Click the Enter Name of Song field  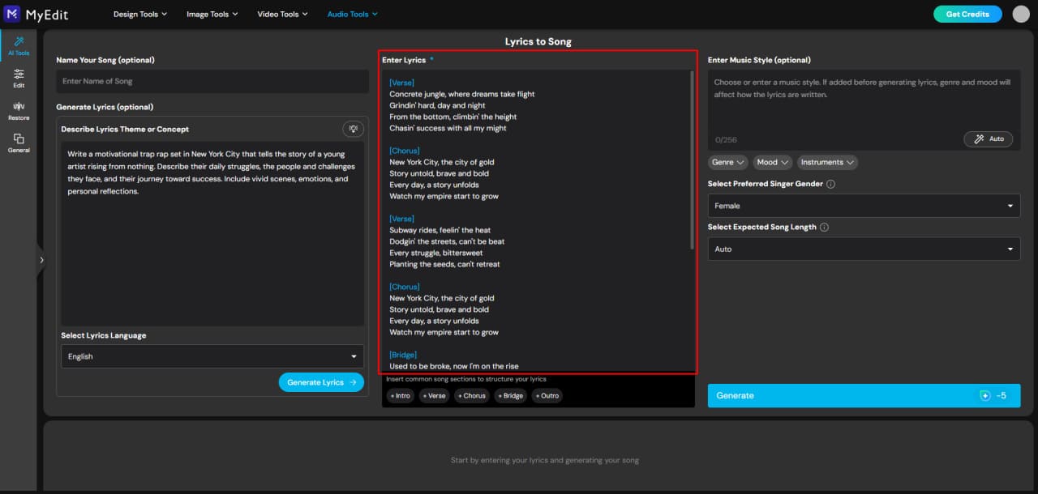(x=212, y=81)
